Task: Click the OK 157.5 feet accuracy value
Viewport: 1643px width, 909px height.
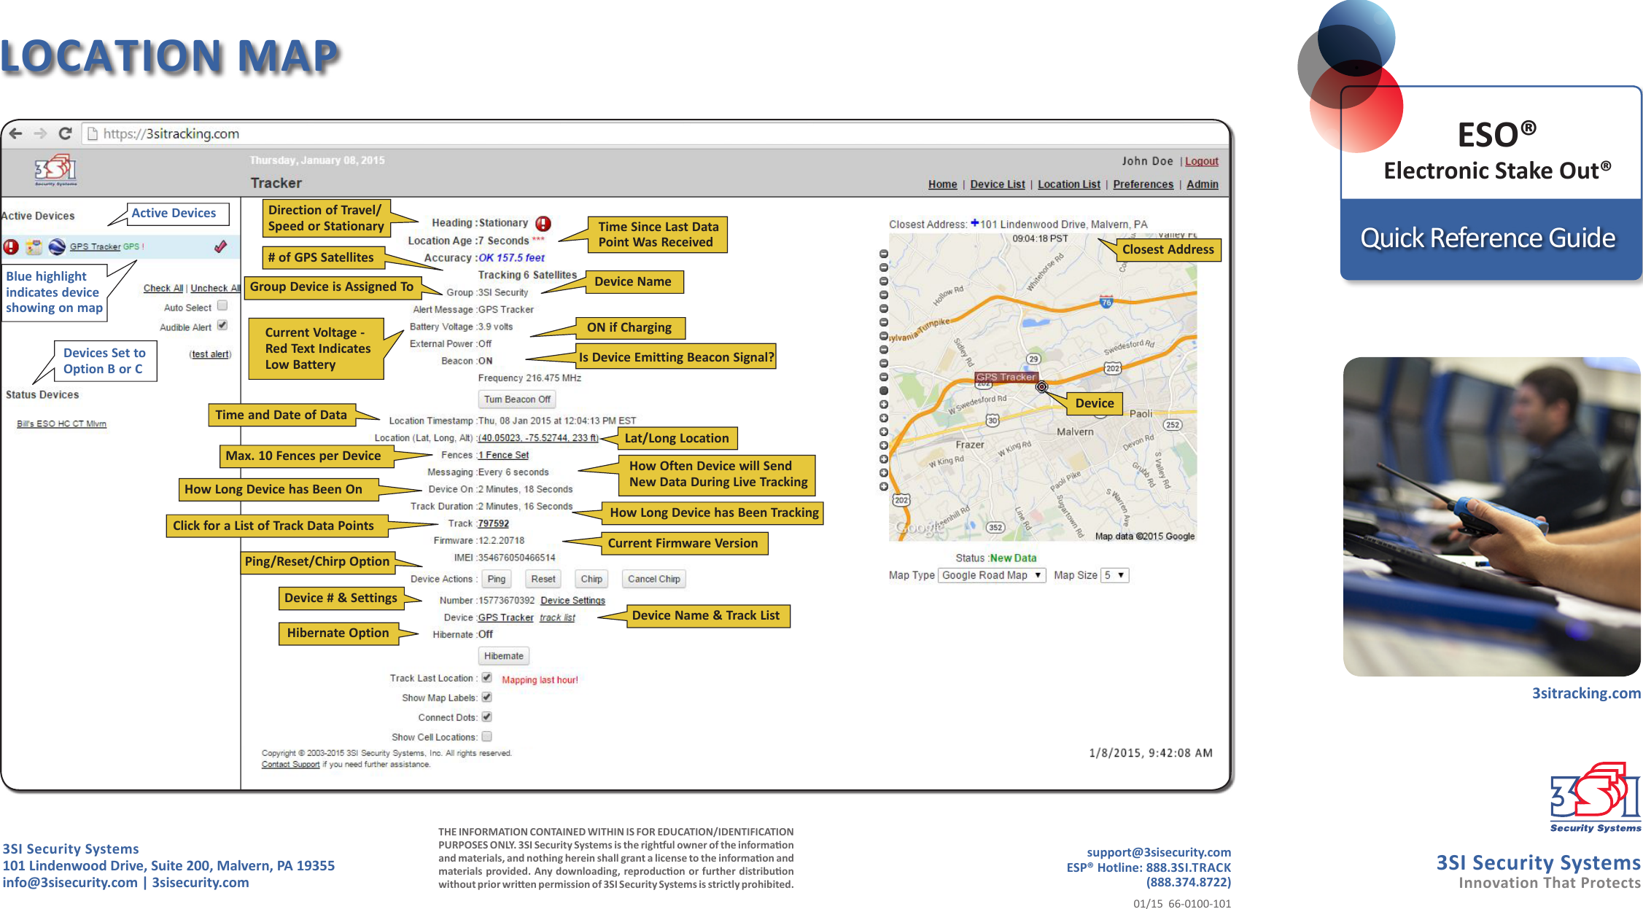Action: tap(512, 257)
